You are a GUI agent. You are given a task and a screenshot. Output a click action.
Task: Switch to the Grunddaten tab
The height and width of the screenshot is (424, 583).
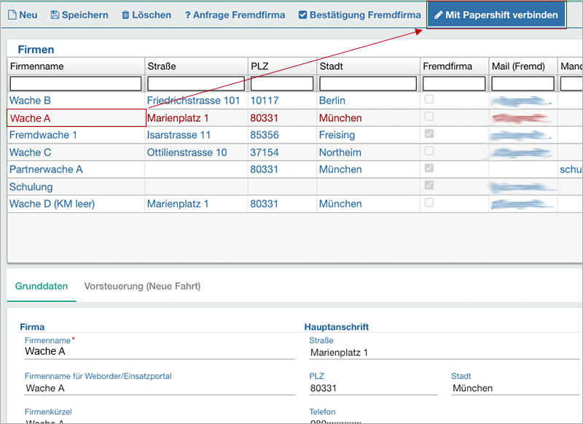pos(42,286)
